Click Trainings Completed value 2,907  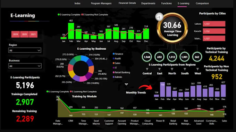25,102
